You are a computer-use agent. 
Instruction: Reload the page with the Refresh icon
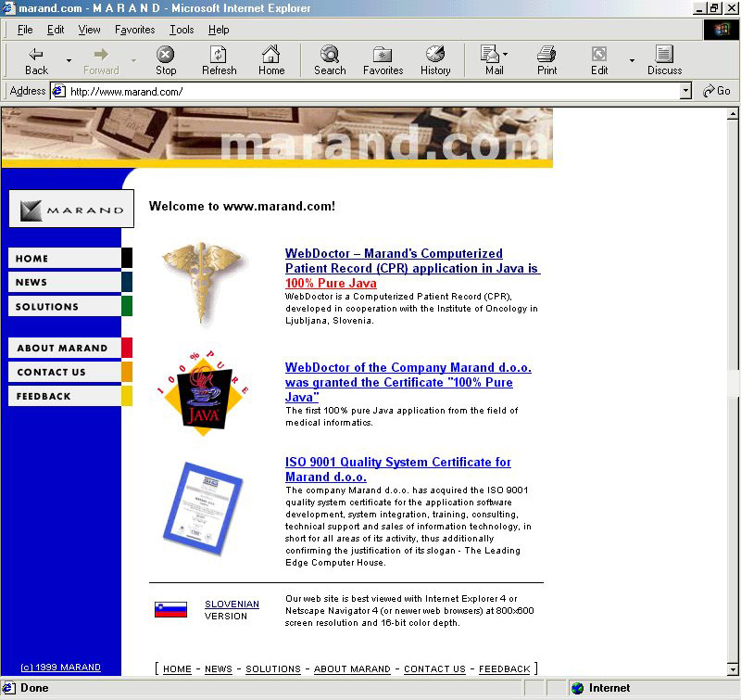click(x=219, y=60)
